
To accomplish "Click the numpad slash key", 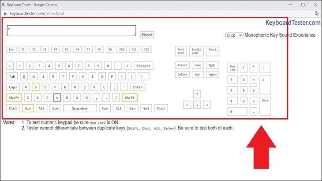I will pyautogui.click(x=243, y=68).
